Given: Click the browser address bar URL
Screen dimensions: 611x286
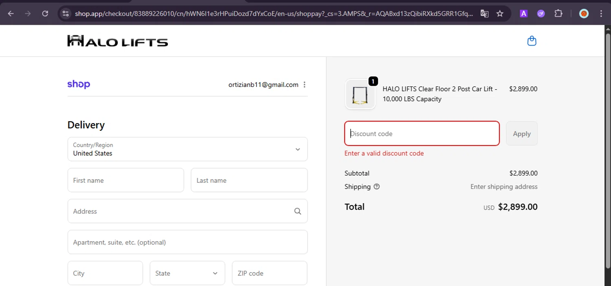Looking at the screenshot, I should pos(274,13).
